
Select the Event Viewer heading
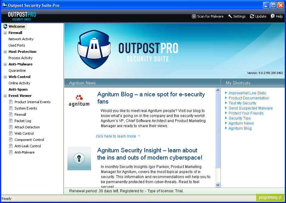[x=20, y=96]
